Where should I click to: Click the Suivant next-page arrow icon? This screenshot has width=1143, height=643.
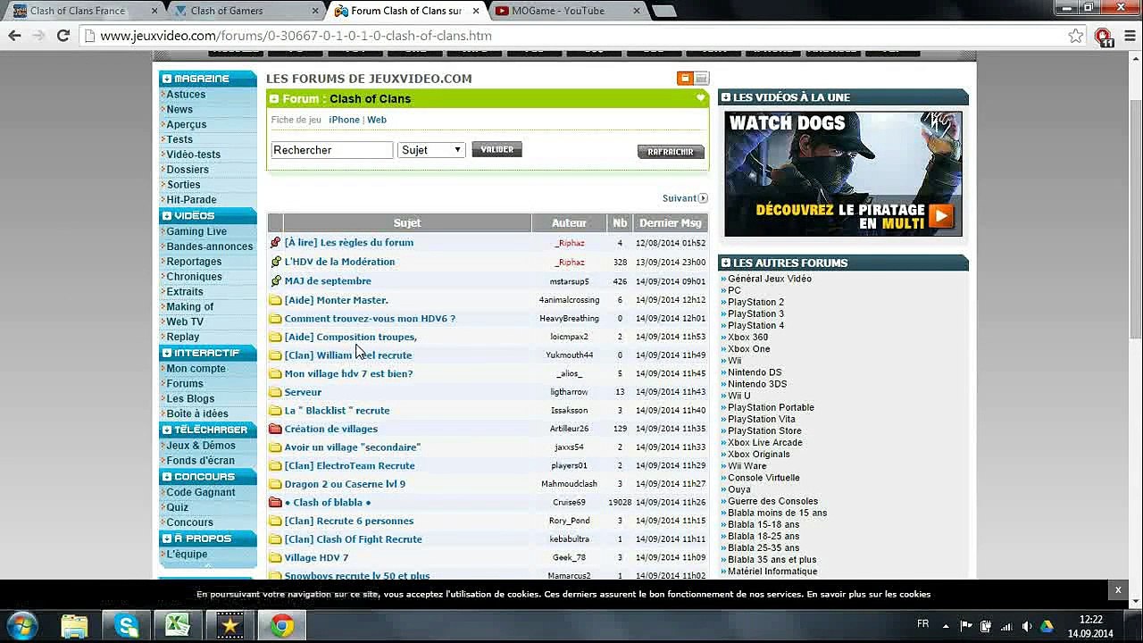703,198
